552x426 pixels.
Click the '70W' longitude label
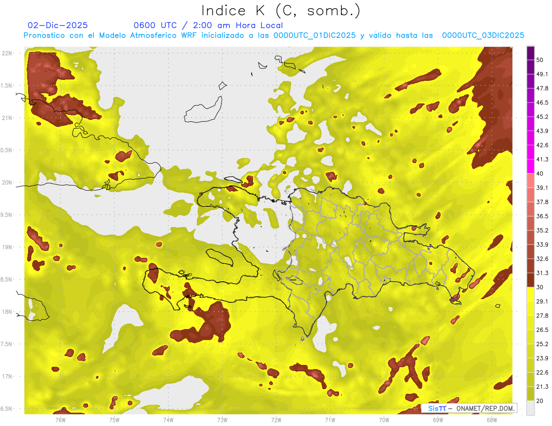click(x=384, y=420)
